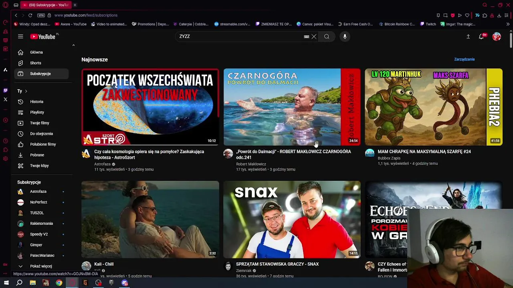513x288 pixels.
Task: Open the extensions cube icon in Opera toolbar
Action: click(485, 15)
